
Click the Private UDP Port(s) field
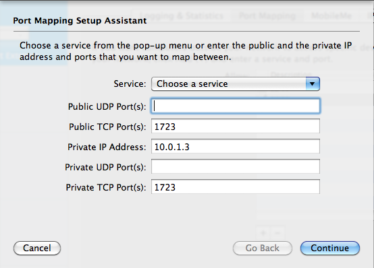[x=236, y=166]
